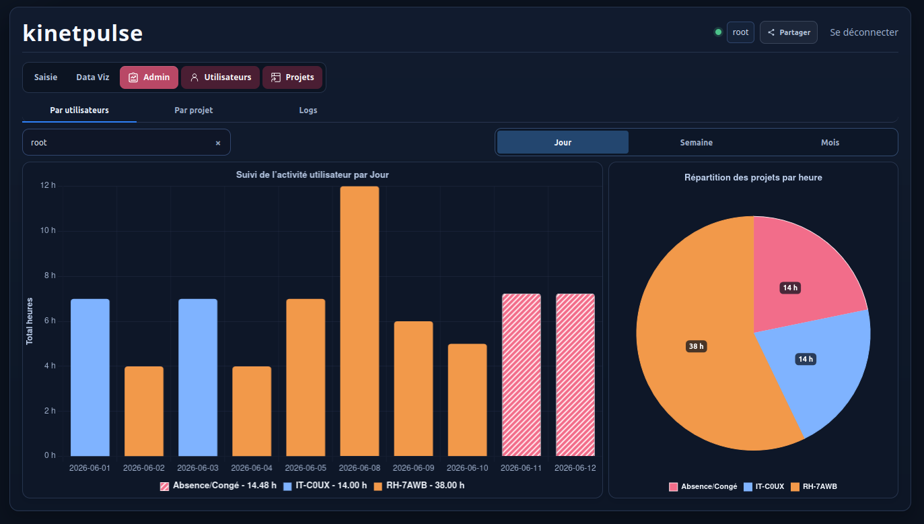Toggle RH-7AWB legend in bar chart
The height and width of the screenshot is (524, 924).
point(419,486)
